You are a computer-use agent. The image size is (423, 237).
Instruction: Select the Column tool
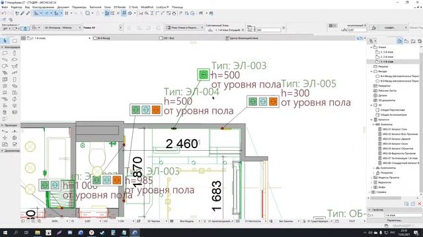[x=15, y=53]
